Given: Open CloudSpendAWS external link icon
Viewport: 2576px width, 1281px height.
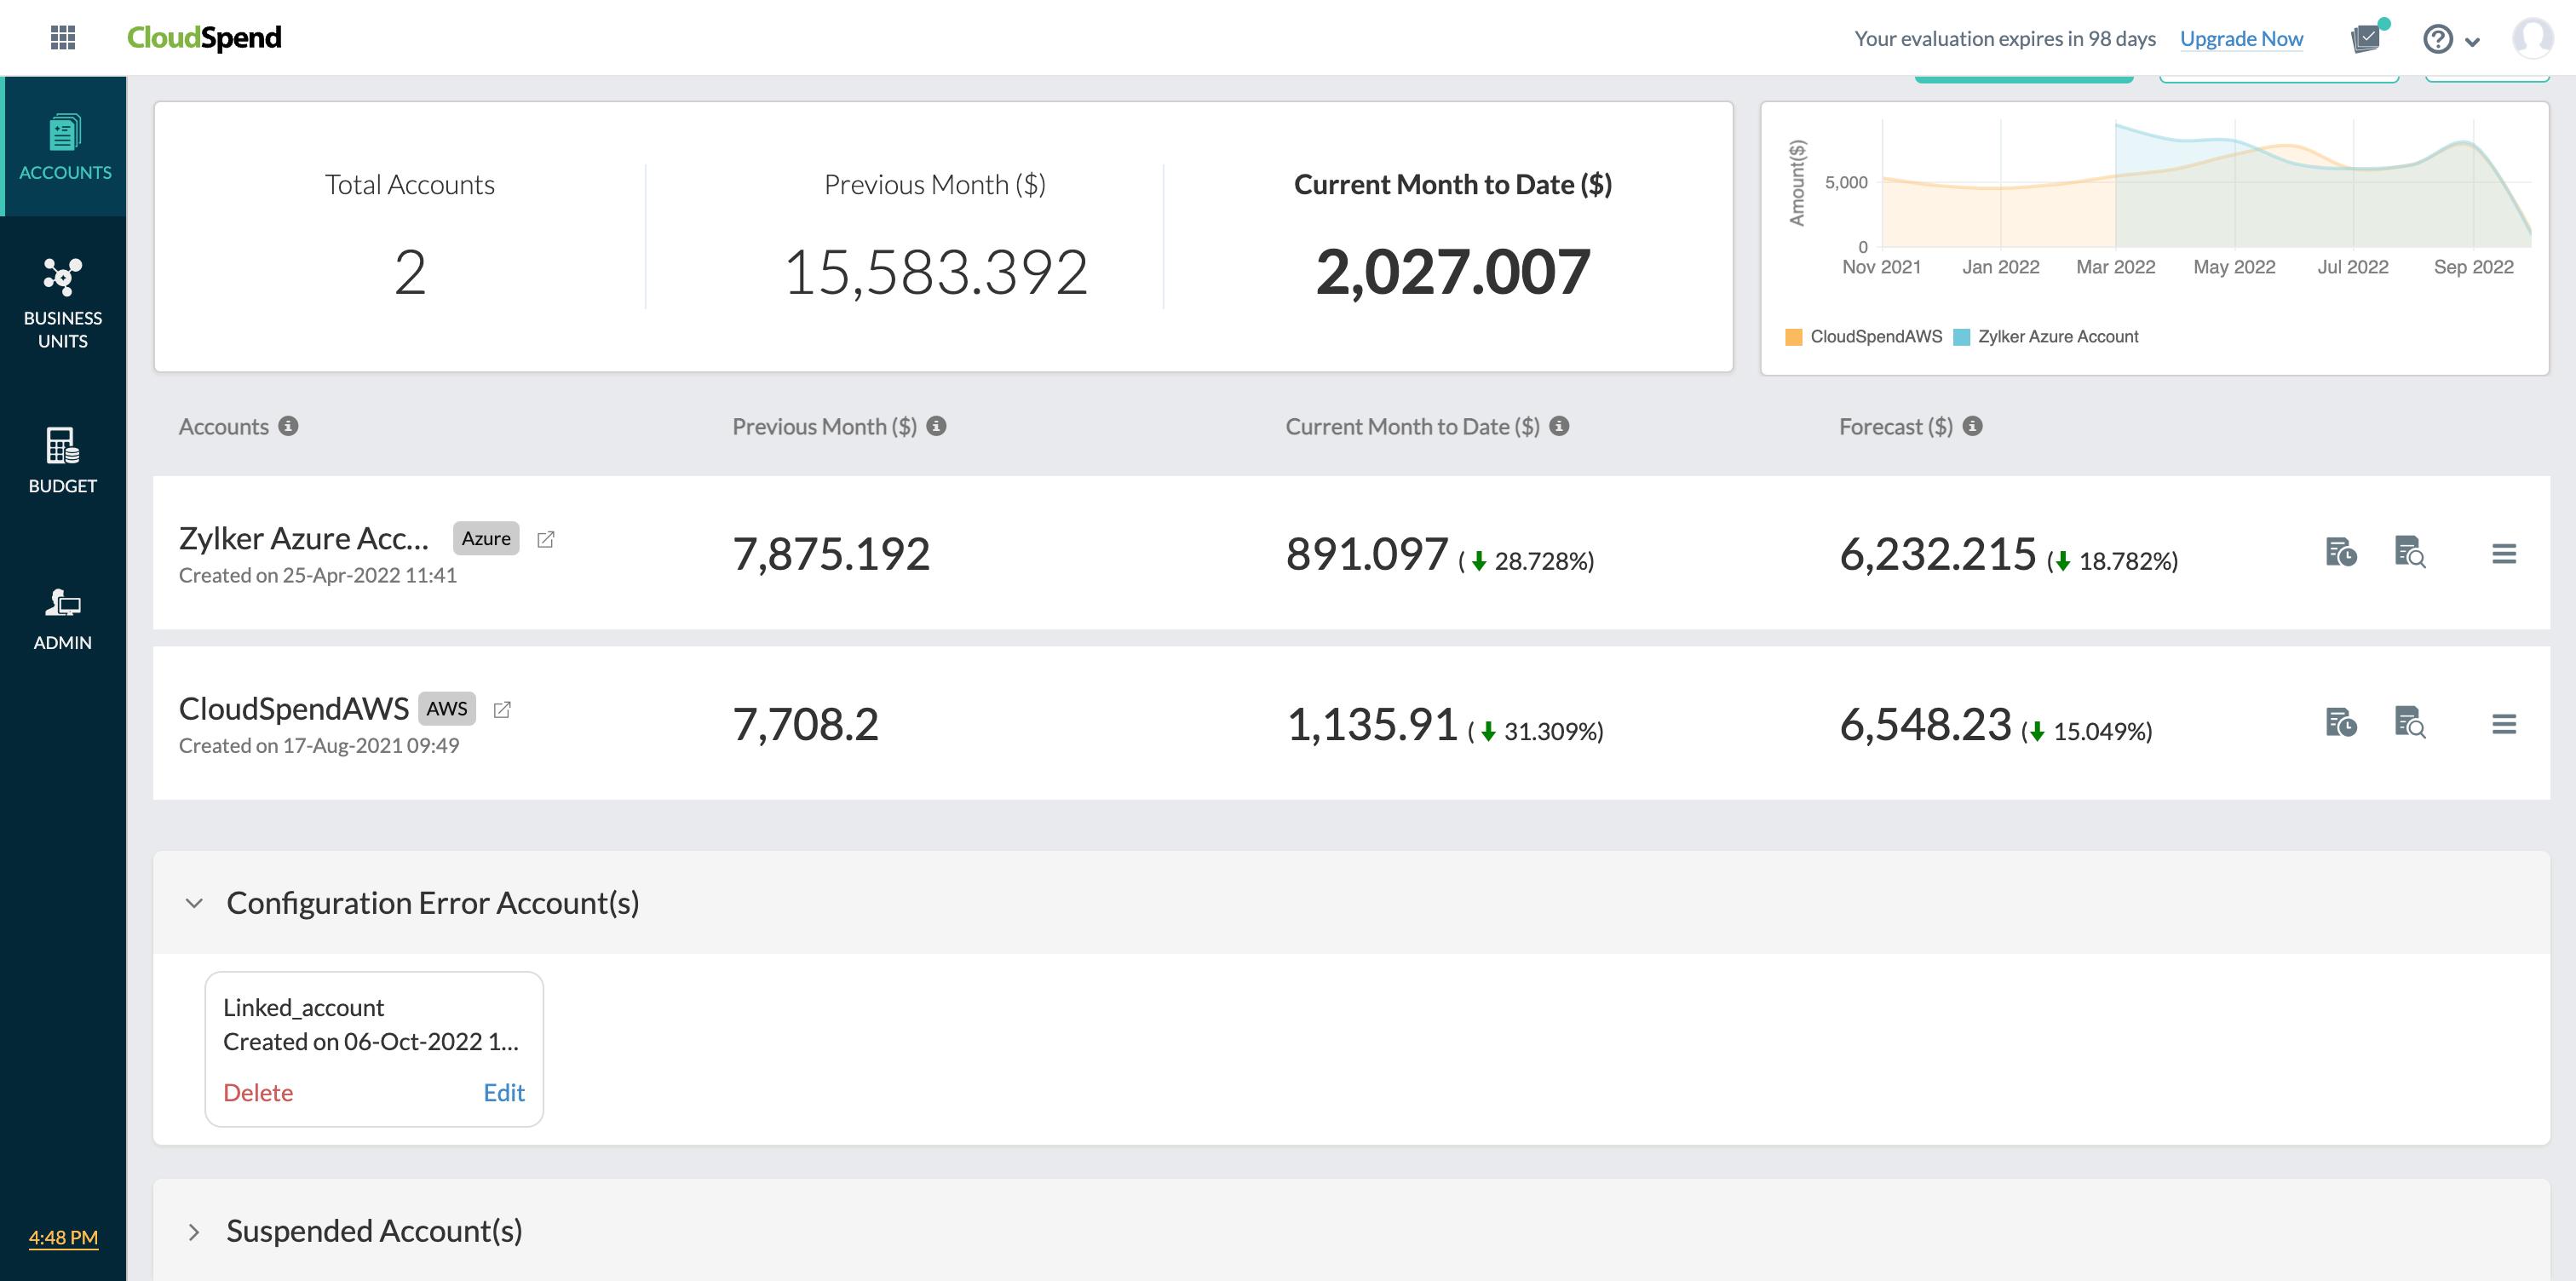Looking at the screenshot, I should tap(502, 709).
